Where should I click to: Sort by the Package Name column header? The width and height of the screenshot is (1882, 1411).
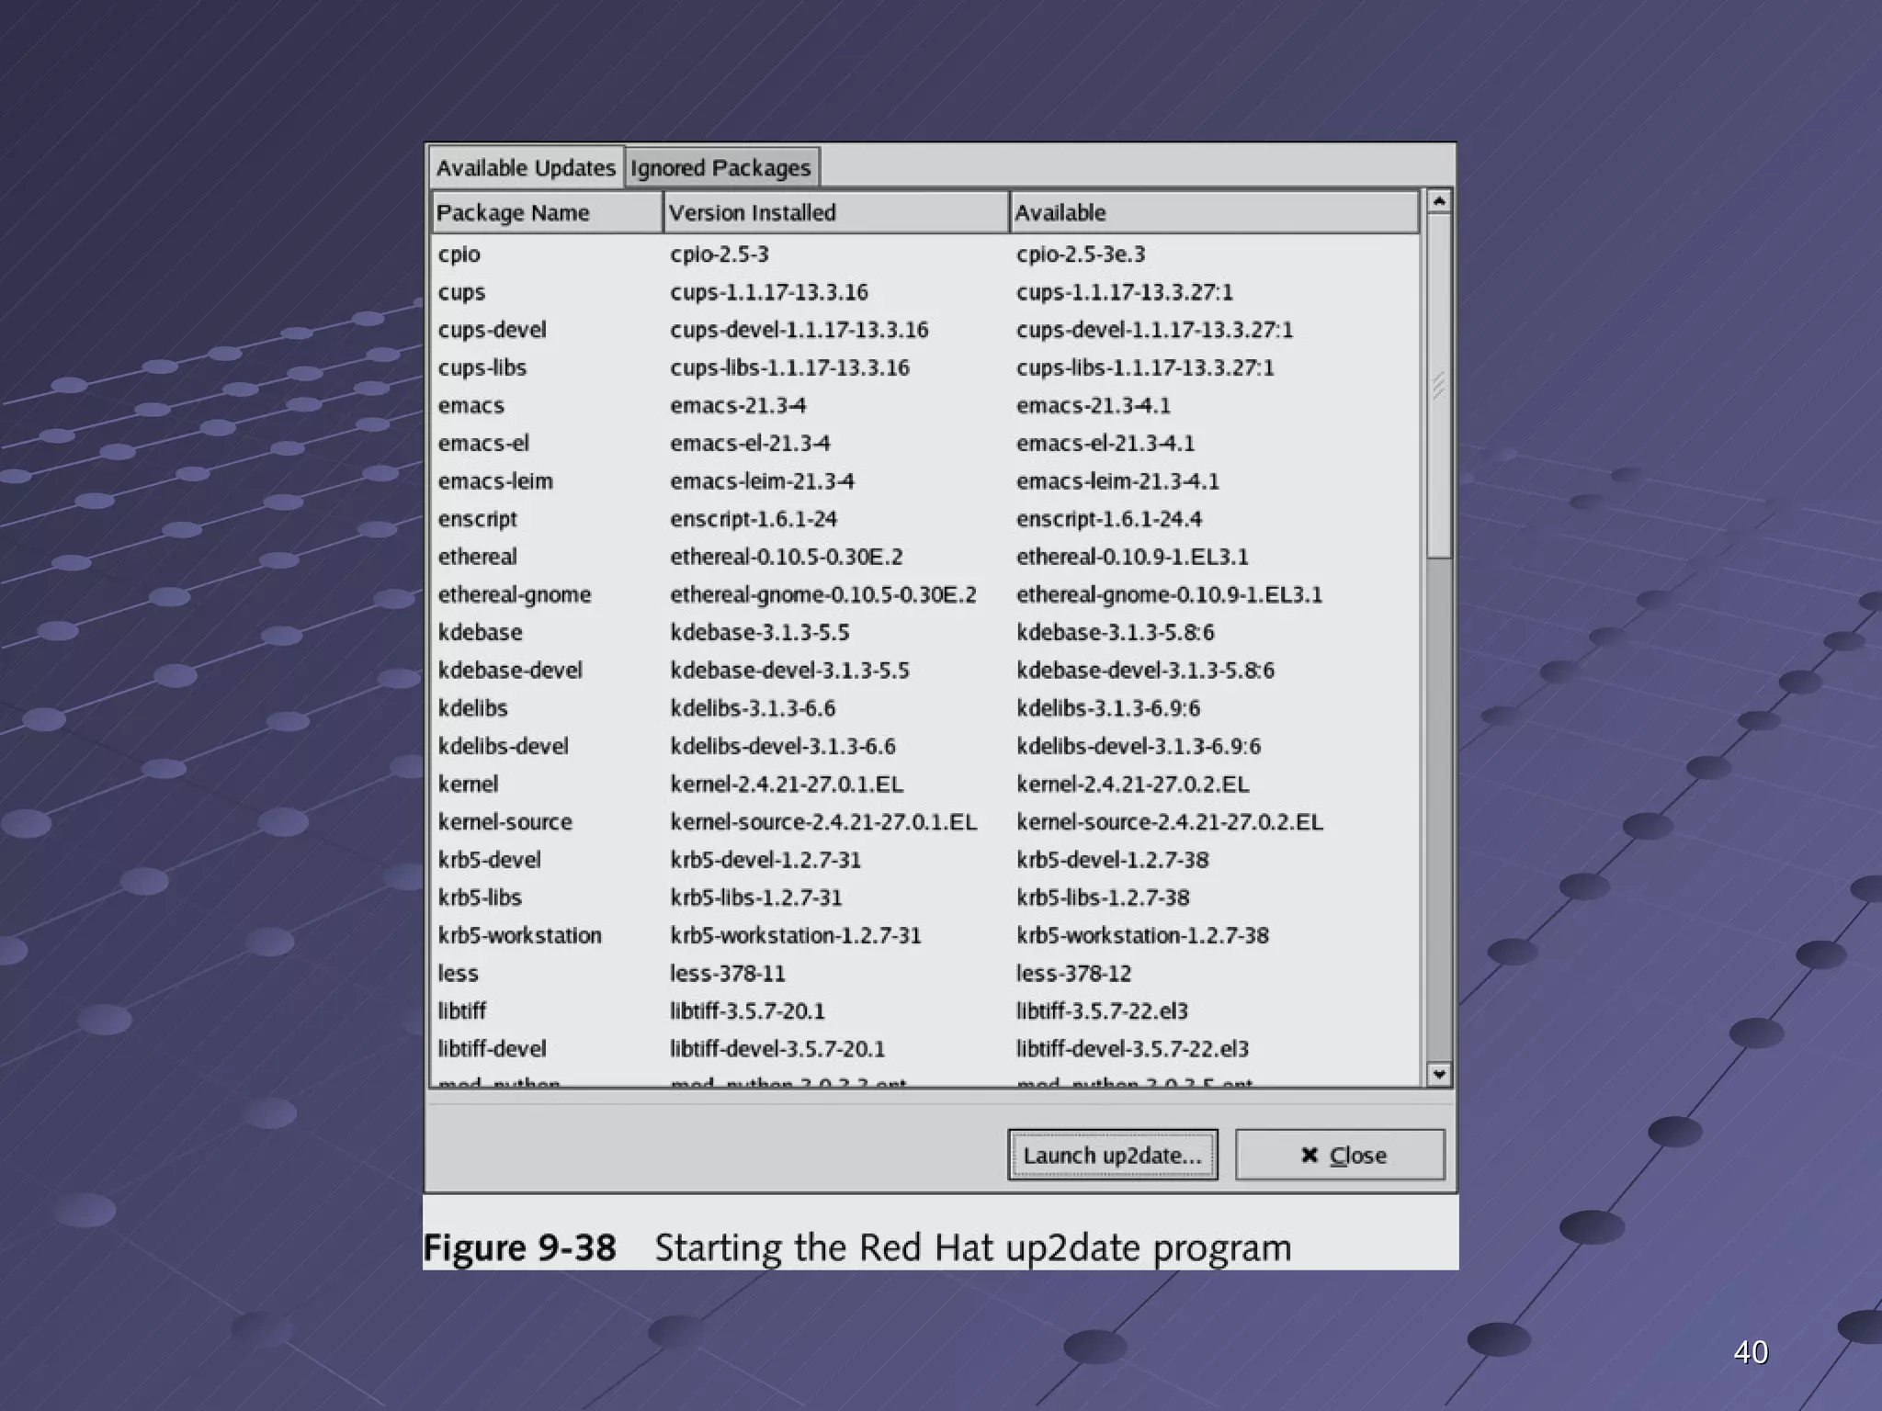click(x=547, y=212)
